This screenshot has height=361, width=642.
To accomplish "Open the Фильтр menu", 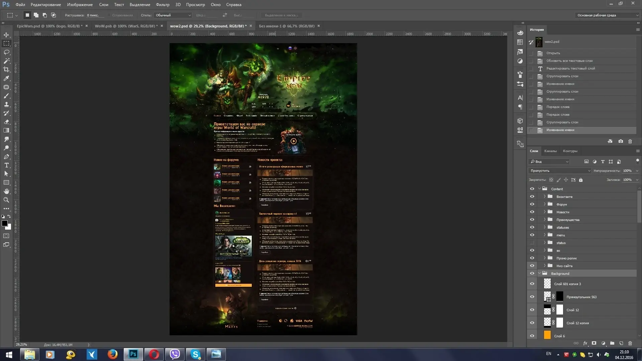I will tap(163, 5).
